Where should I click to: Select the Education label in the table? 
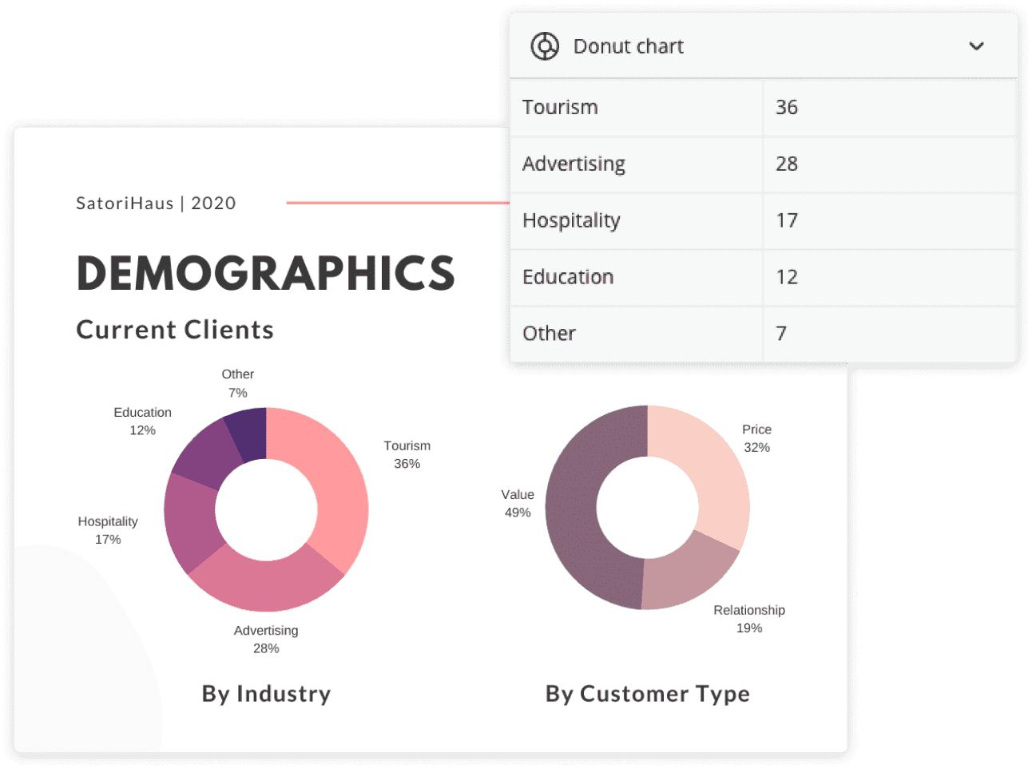tap(568, 277)
